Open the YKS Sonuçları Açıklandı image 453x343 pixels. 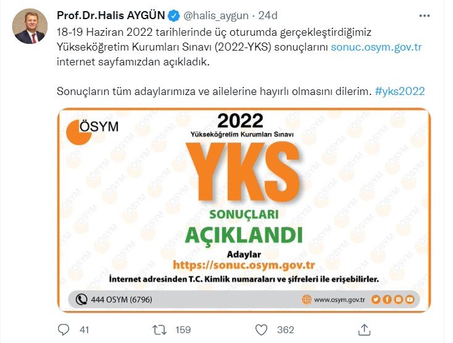click(244, 210)
